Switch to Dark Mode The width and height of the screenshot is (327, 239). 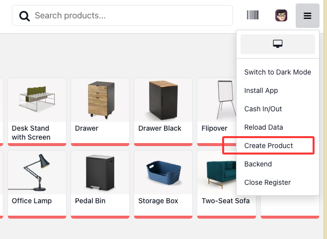(x=277, y=72)
